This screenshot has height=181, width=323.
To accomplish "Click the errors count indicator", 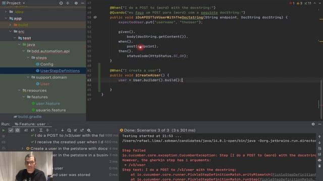I will tap(292, 4).
